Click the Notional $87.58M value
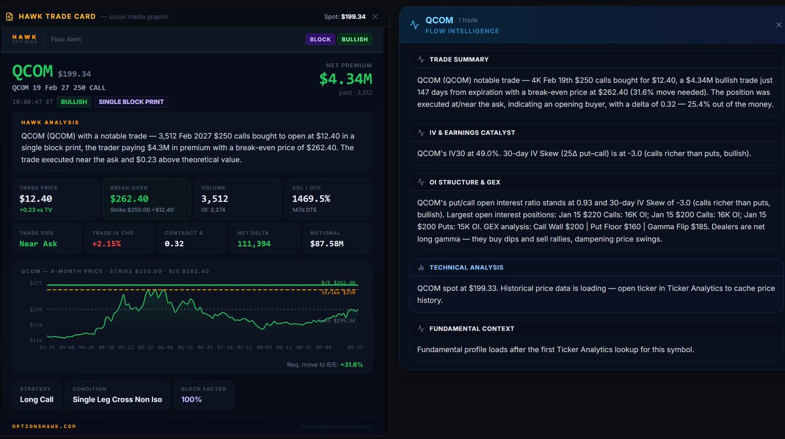This screenshot has height=439, width=785. pyautogui.click(x=327, y=244)
